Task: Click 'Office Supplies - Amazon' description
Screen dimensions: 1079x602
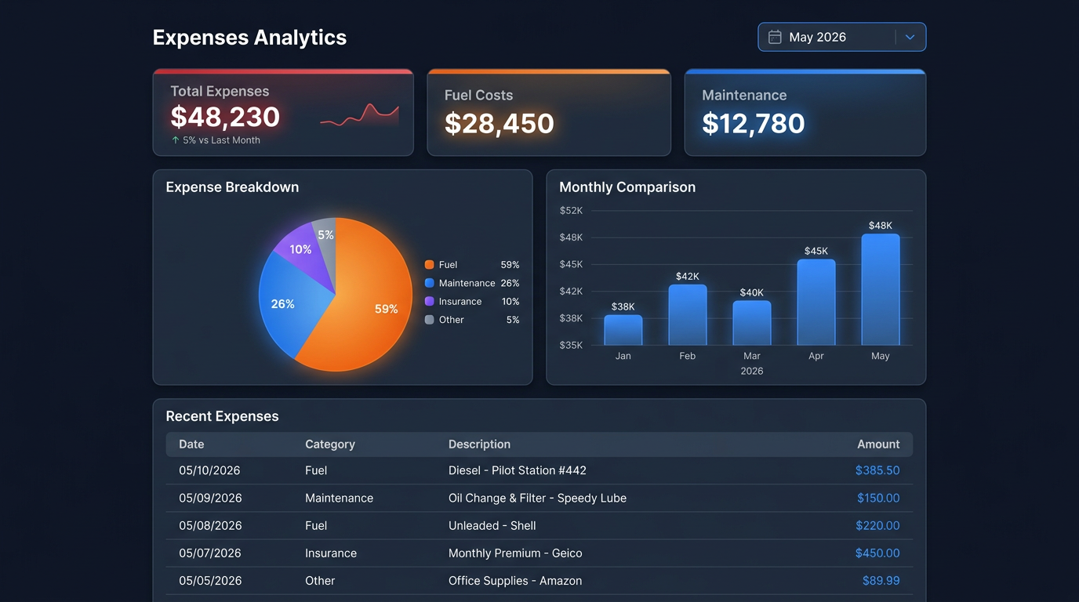Action: coord(515,581)
